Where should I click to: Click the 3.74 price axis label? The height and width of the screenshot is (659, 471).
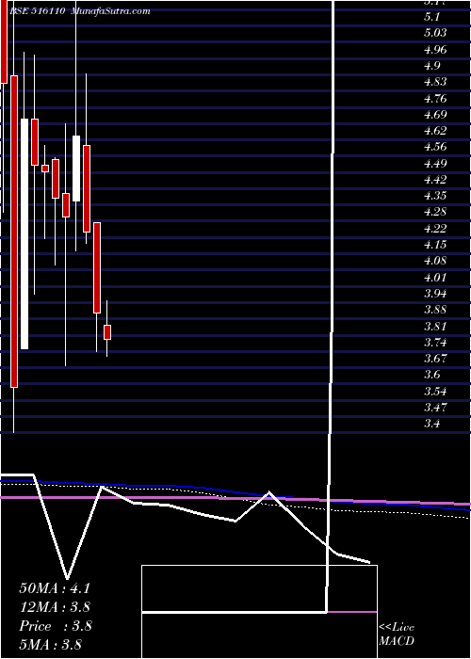[435, 342]
